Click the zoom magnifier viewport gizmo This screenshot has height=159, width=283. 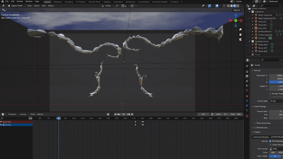240,30
